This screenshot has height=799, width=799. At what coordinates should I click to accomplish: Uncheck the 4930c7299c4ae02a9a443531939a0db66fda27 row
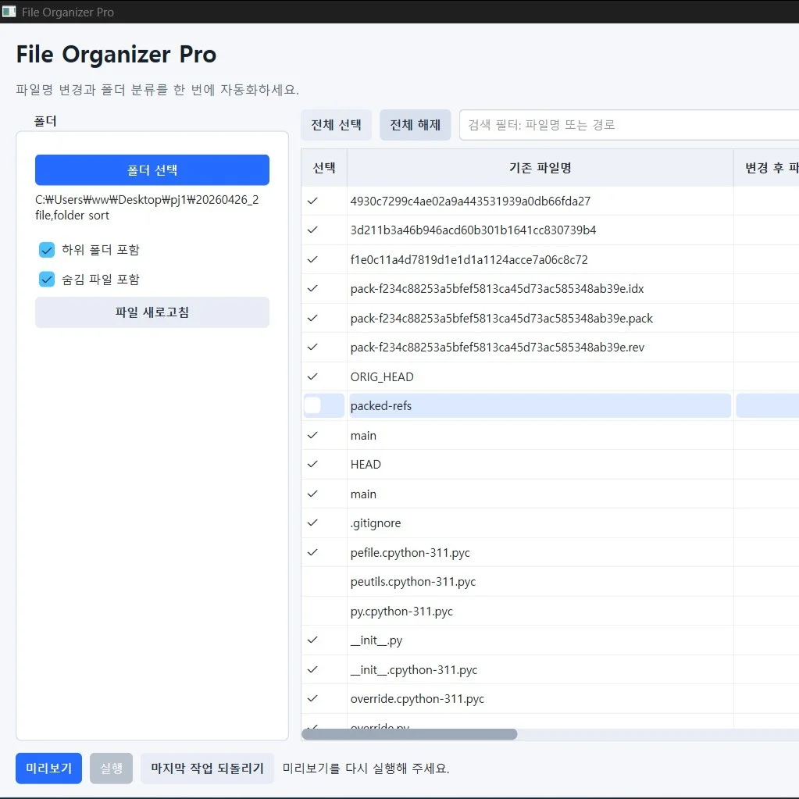coord(312,201)
